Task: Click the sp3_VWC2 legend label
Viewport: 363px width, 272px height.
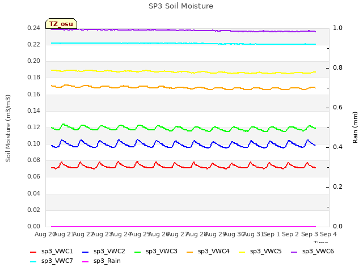Action: click(109, 251)
